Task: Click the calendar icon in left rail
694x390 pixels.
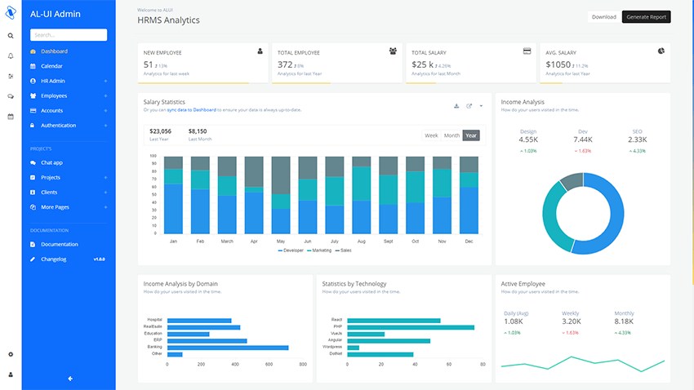Action: (11, 117)
